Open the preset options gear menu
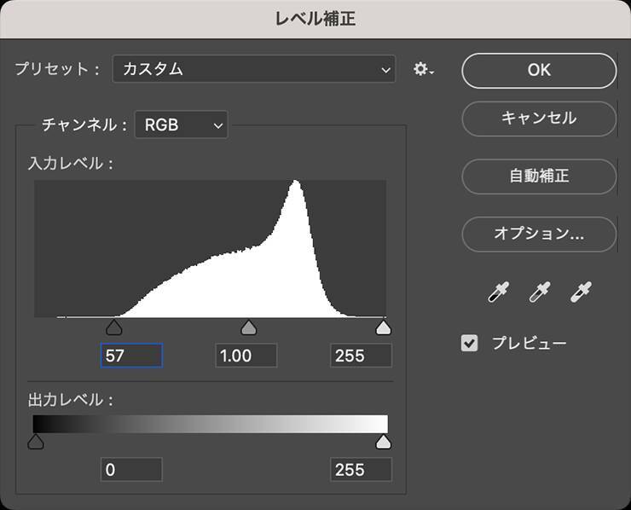The image size is (631, 510). (x=423, y=70)
